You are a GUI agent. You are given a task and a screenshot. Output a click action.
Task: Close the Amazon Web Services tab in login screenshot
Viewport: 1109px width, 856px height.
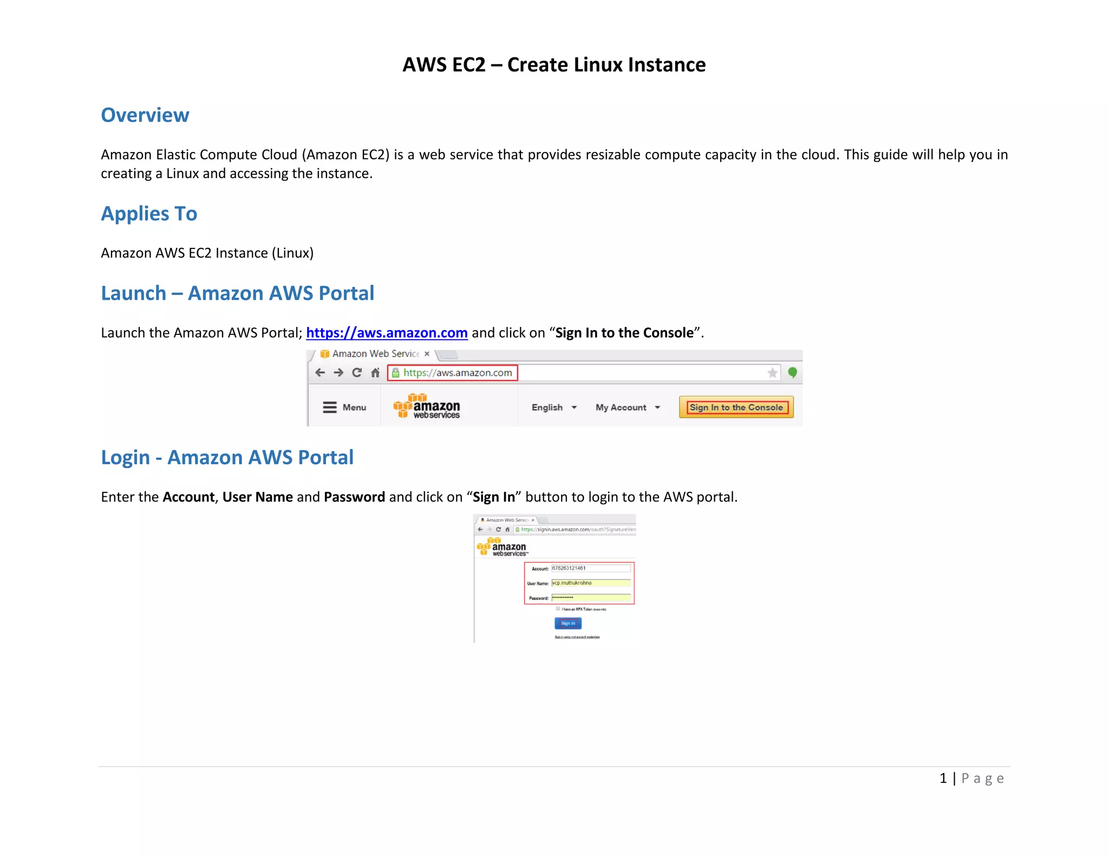pos(533,520)
